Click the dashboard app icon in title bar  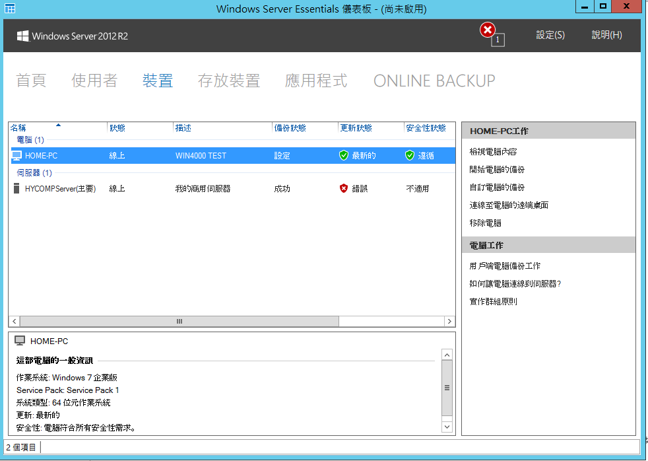[9, 9]
